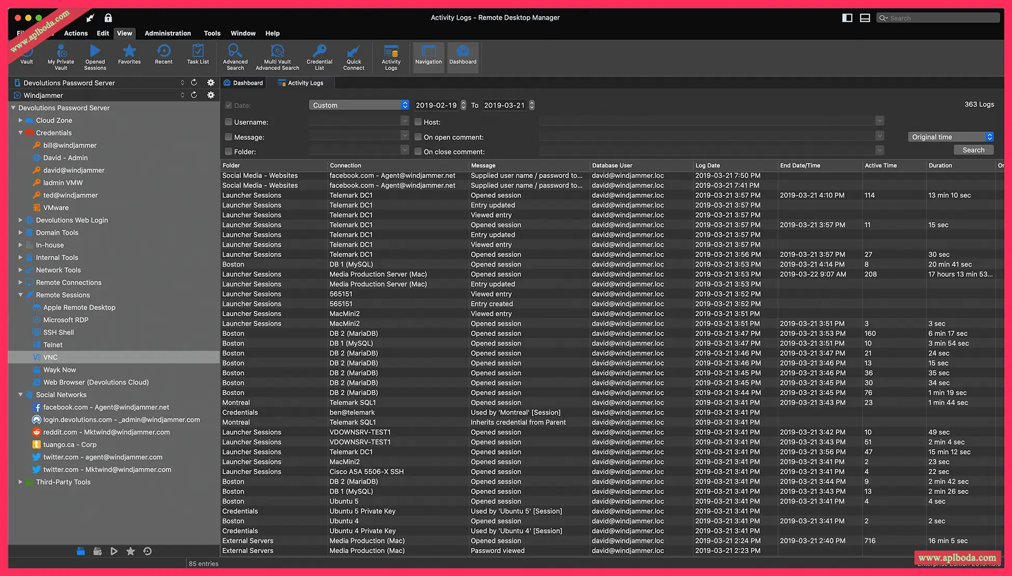Click the vault icon in bottom navigation bar
Screen dimensions: 1012x576
click(x=80, y=551)
